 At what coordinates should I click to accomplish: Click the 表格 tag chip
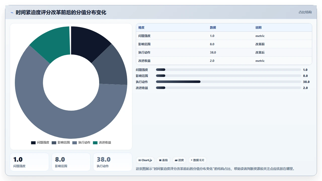pos(163,160)
